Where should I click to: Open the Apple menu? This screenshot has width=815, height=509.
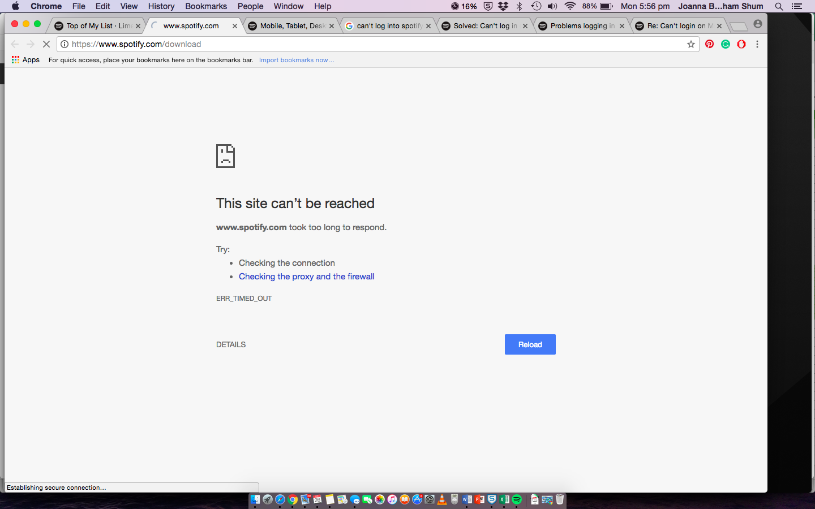tap(15, 6)
